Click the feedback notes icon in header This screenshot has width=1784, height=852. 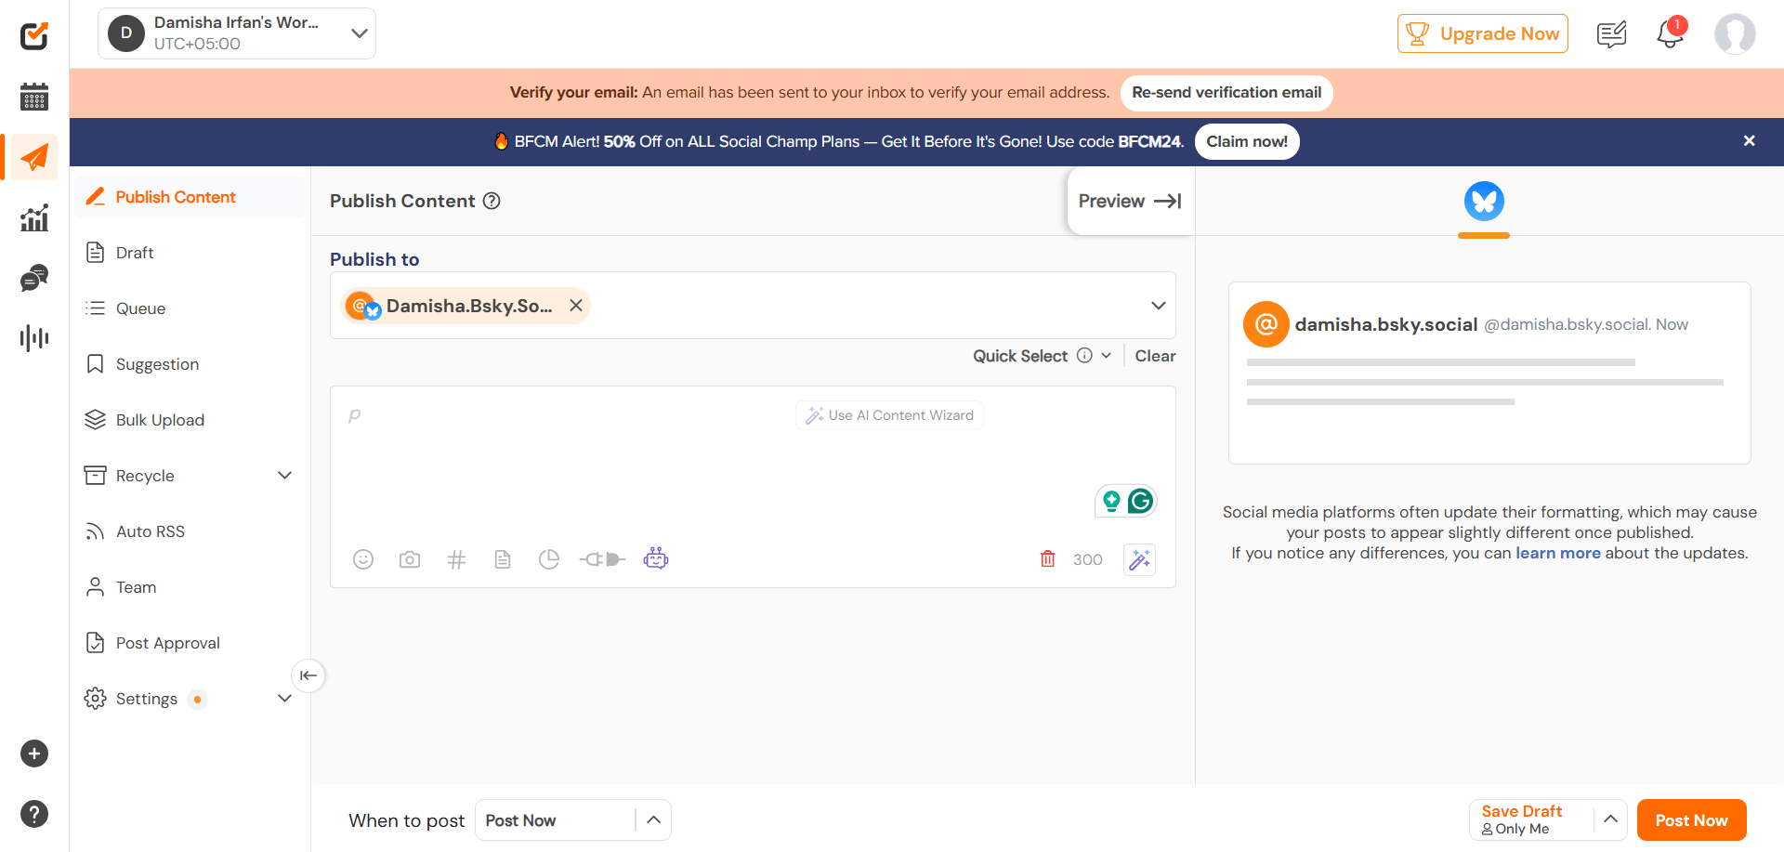point(1611,34)
